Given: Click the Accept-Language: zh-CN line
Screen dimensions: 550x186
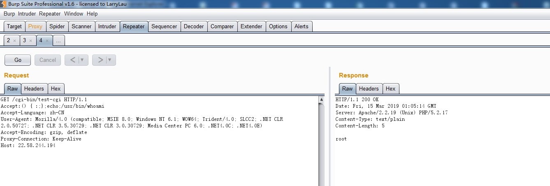Looking at the screenshot, I should (32, 113).
